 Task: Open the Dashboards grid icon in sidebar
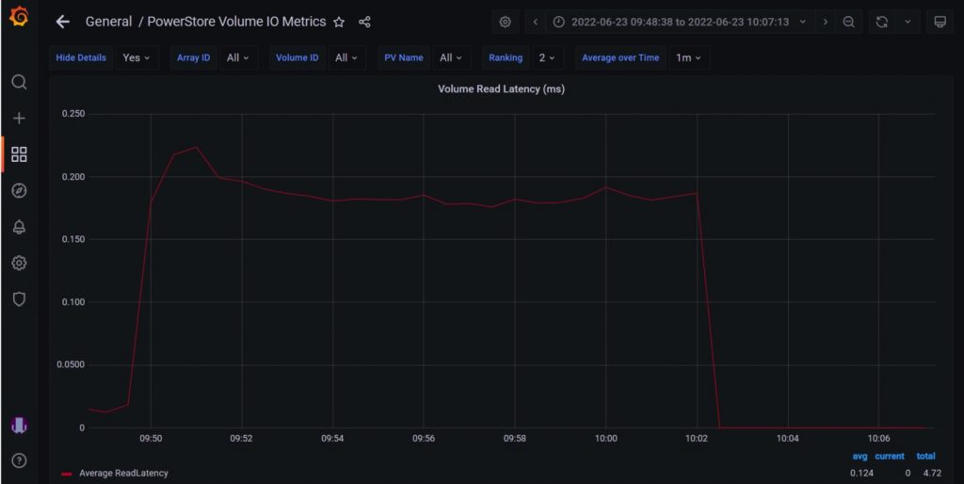pyautogui.click(x=19, y=154)
